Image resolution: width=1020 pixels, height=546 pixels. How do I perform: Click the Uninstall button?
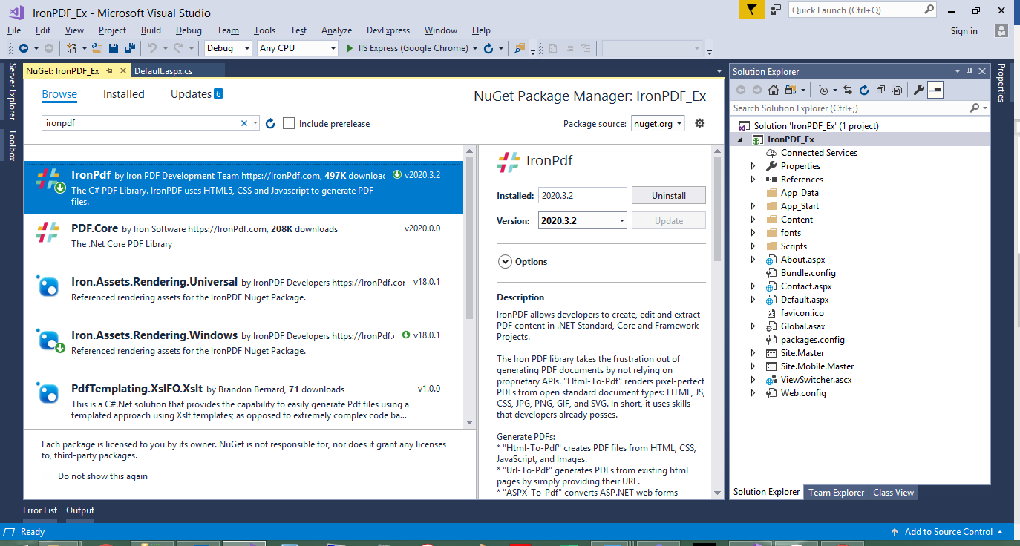tap(669, 196)
